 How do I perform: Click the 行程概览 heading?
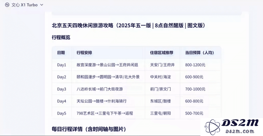[61, 37]
